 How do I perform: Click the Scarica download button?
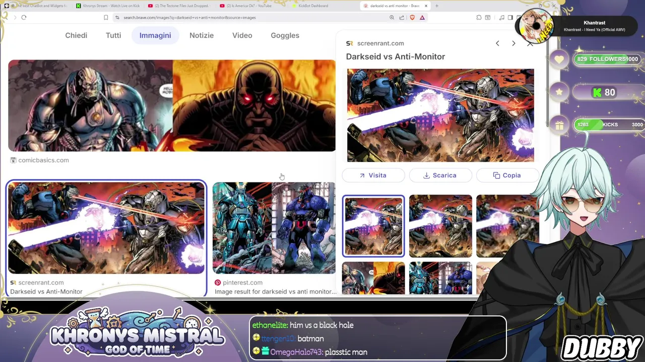click(440, 175)
